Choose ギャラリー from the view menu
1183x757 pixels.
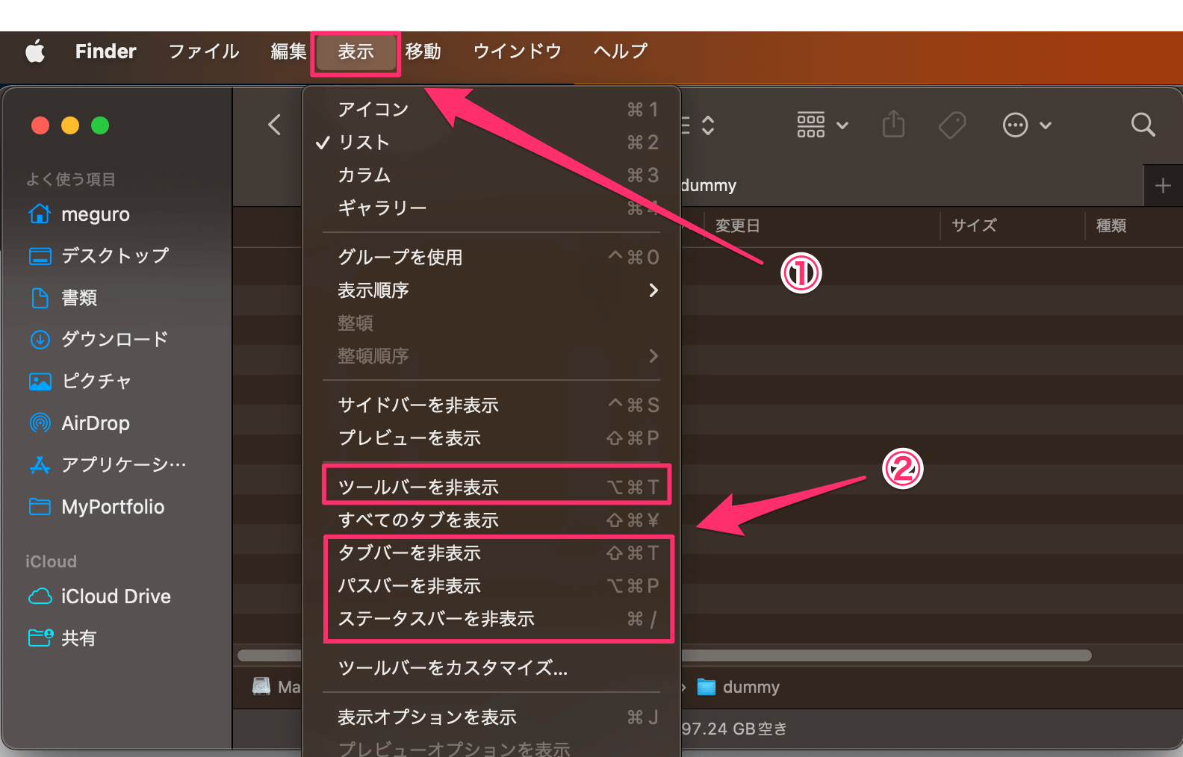click(382, 208)
